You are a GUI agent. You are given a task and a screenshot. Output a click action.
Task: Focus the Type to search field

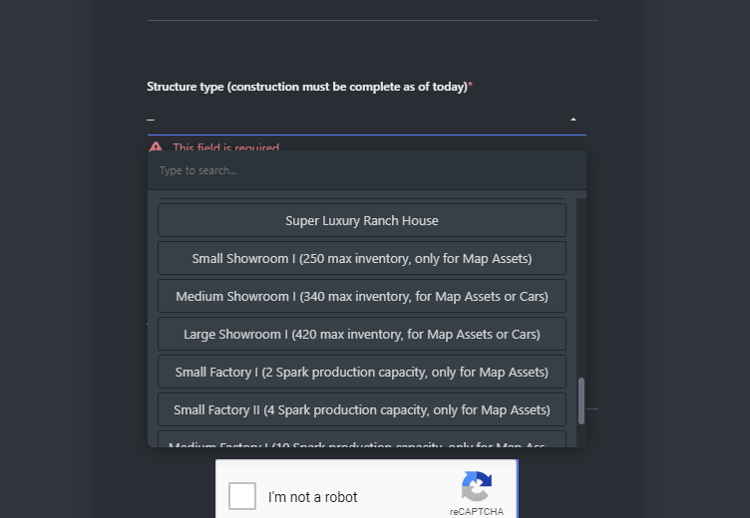(x=367, y=170)
